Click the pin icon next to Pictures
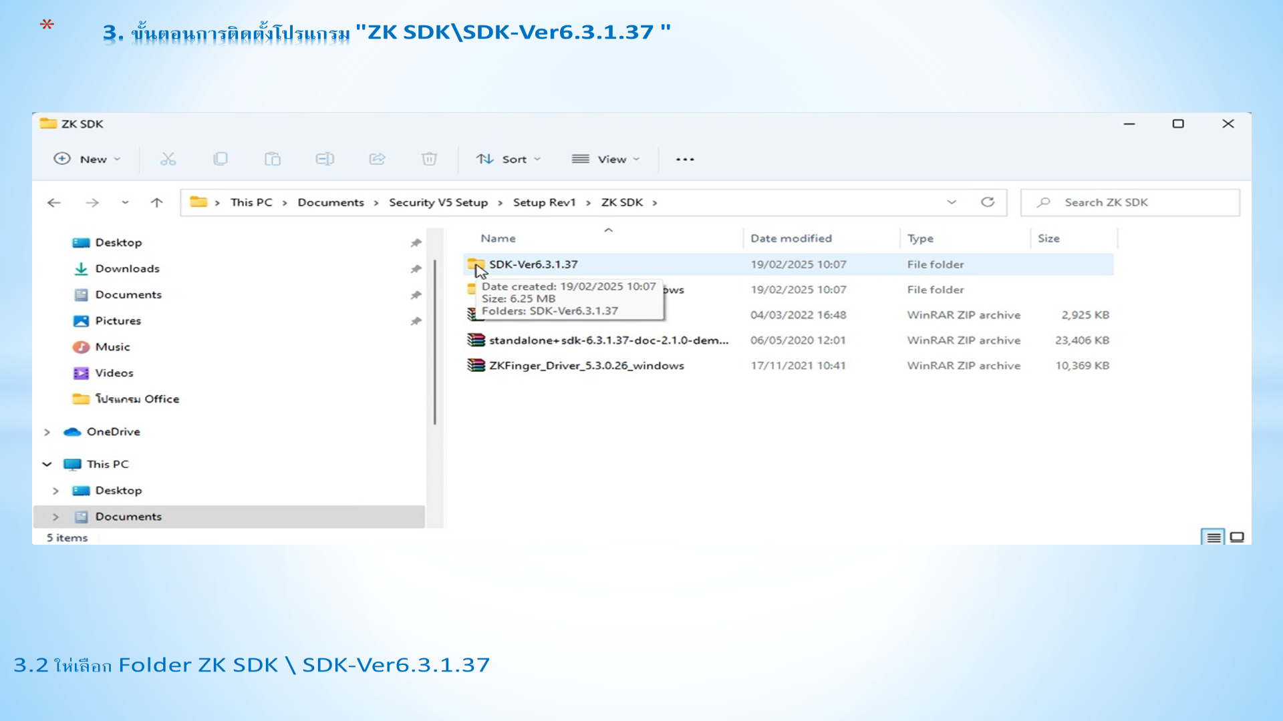Screen dimensions: 1283x721 [416, 320]
